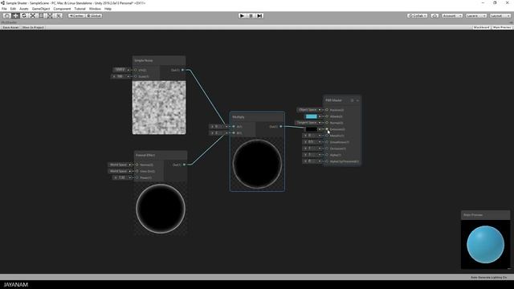Select the Hand tool in Unity toolbar
The width and height of the screenshot is (514, 289).
[x=6, y=16]
